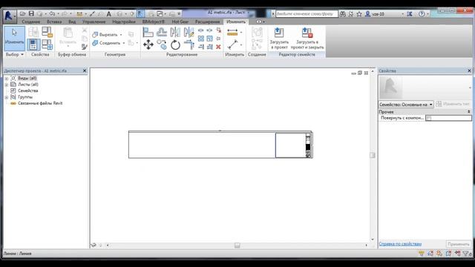The image size is (475, 267).
Task: Click the Вырезать (Cut geometry) button
Action: pos(105,35)
